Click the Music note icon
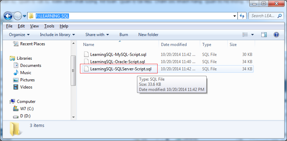 click(x=16, y=73)
